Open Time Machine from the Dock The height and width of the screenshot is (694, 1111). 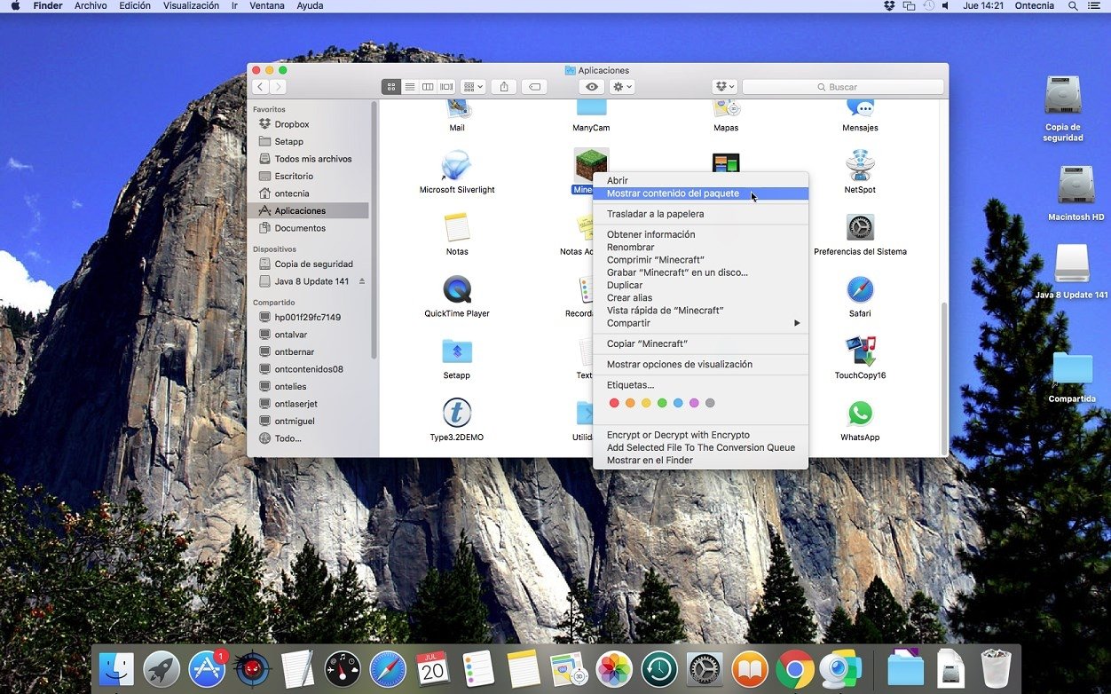coord(659,668)
